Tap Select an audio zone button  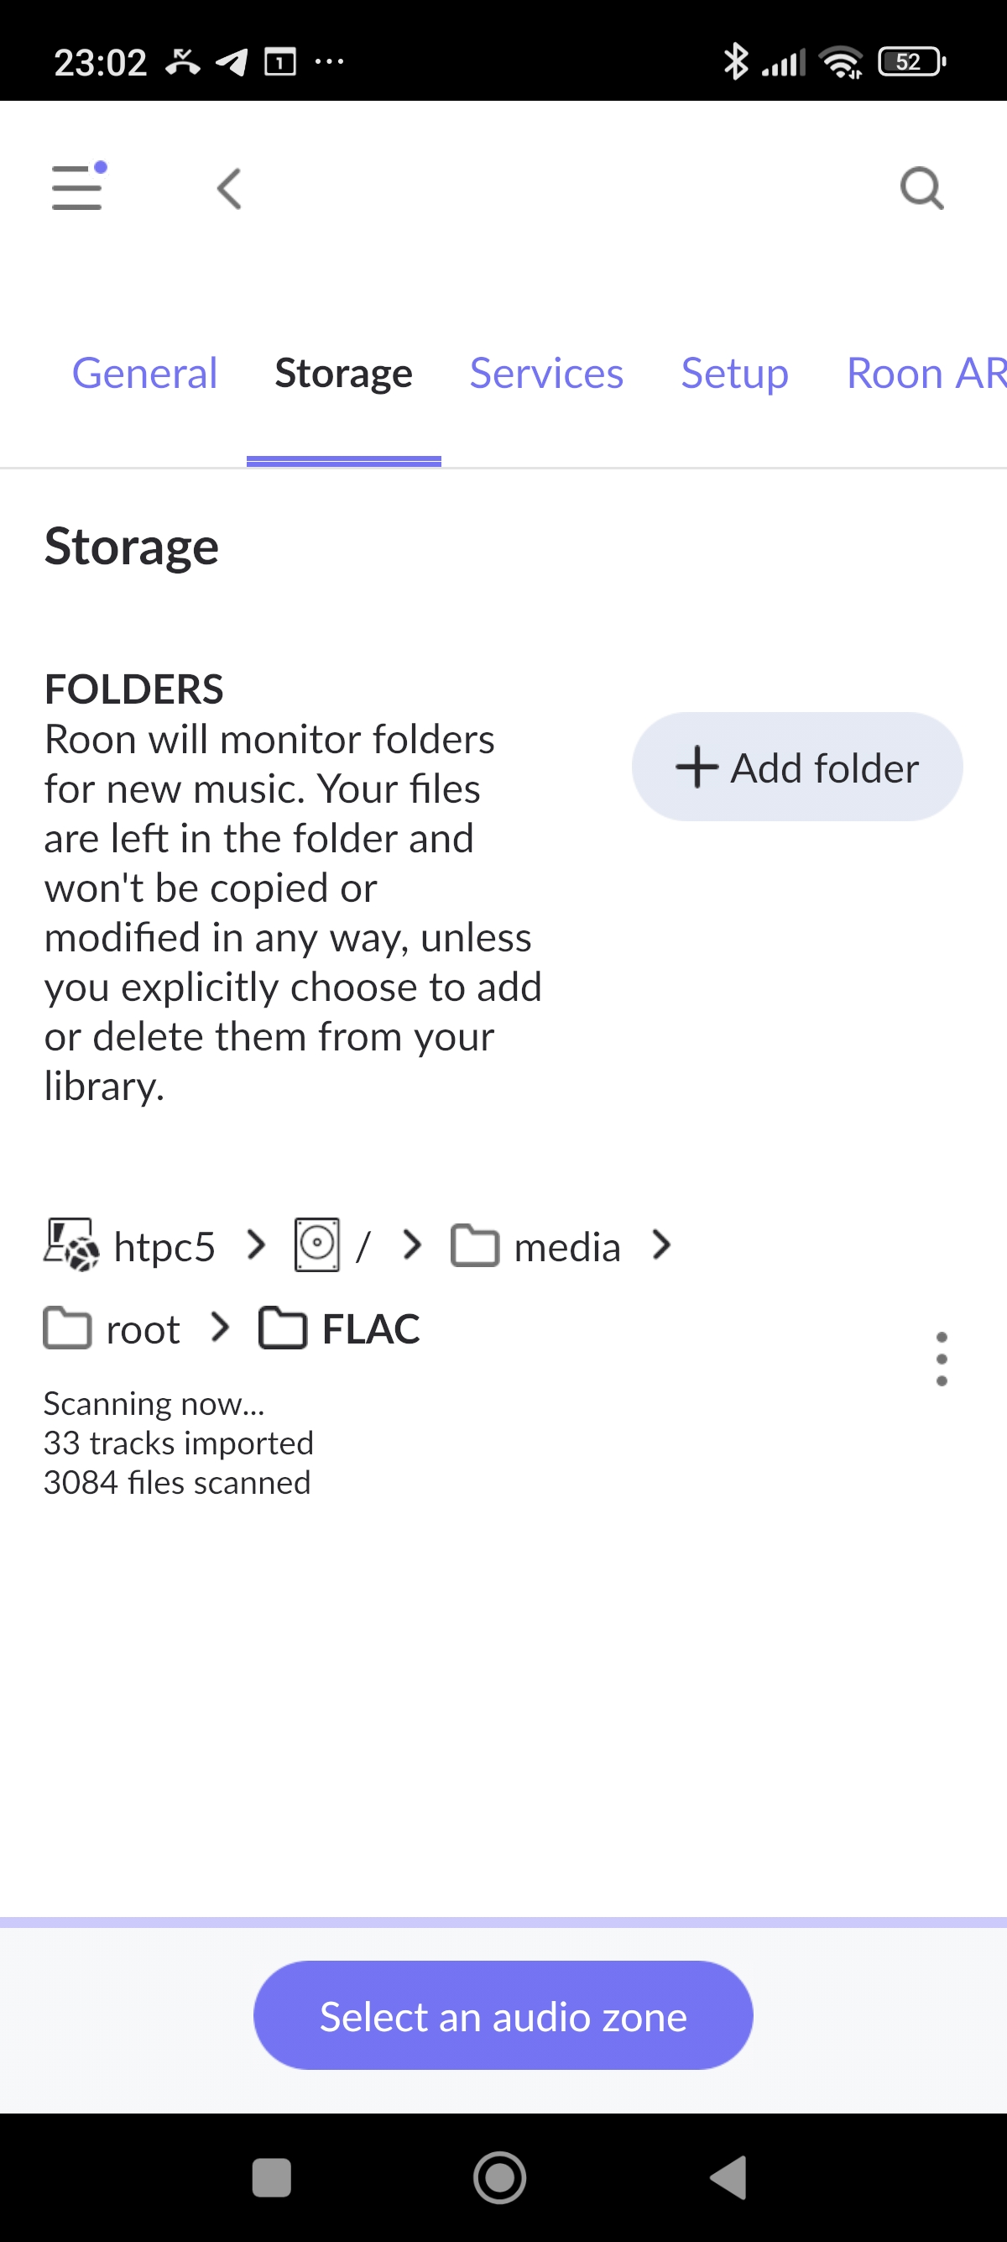[503, 2016]
